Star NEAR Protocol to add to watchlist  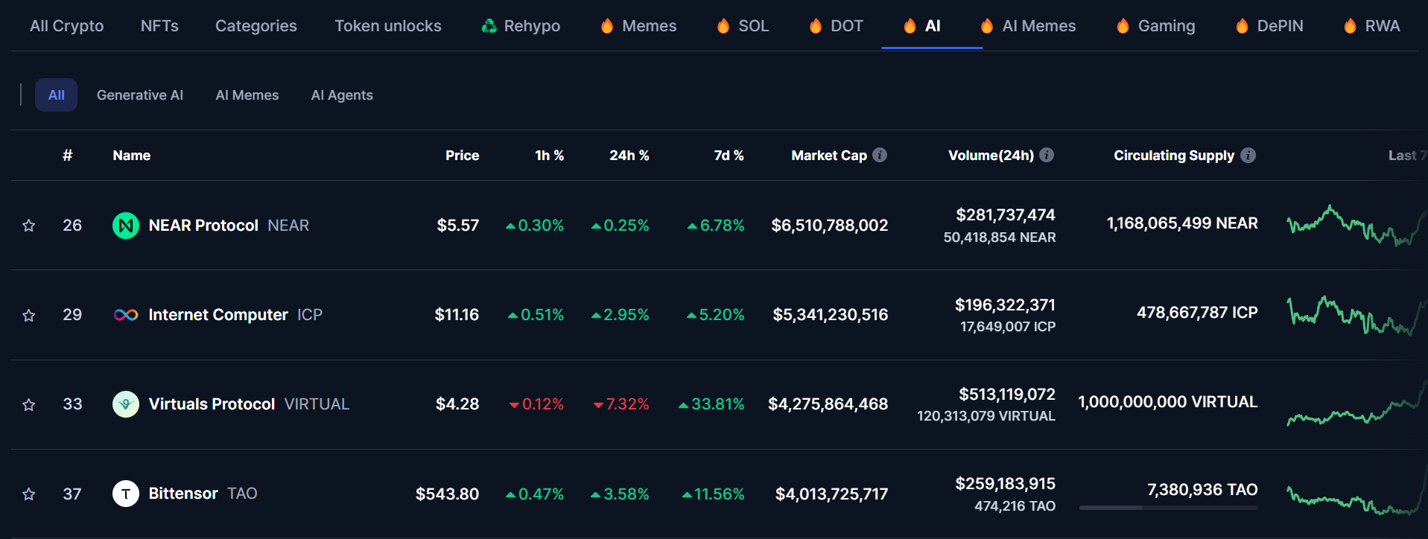tap(29, 226)
